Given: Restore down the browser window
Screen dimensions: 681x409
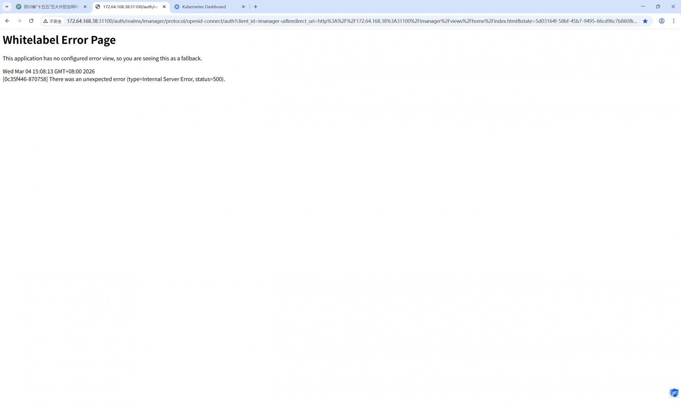Looking at the screenshot, I should click(x=658, y=6).
